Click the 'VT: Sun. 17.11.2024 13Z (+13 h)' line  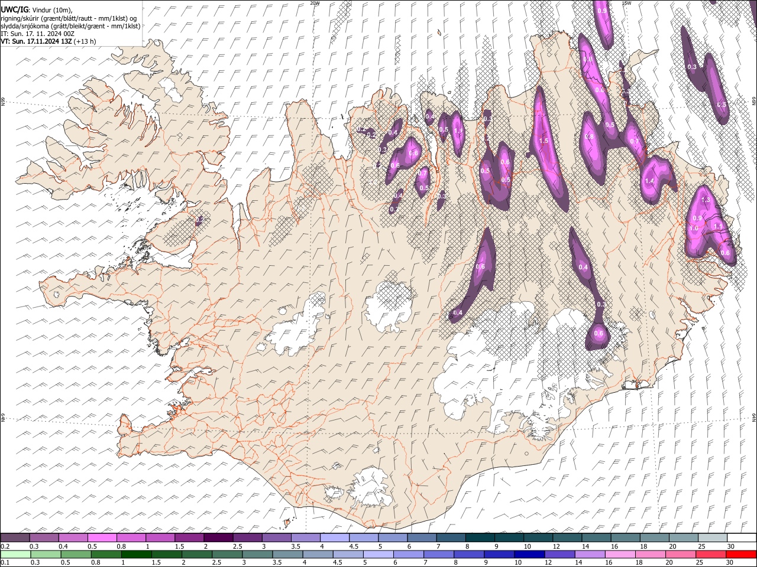48,41
